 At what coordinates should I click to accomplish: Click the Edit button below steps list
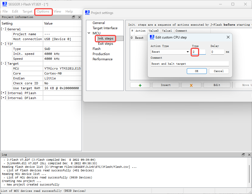pos(217,85)
